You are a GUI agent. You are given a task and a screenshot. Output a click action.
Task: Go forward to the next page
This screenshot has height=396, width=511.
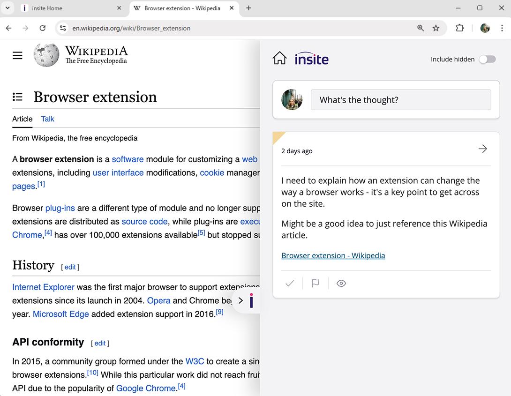click(x=25, y=28)
